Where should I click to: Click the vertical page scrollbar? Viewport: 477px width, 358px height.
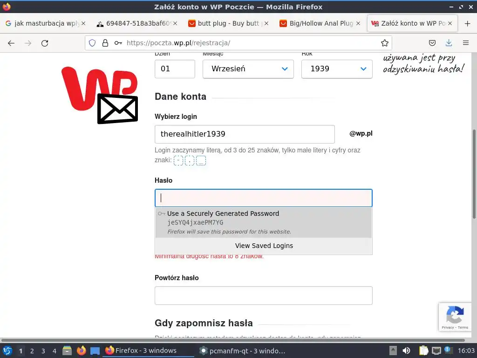[474, 174]
